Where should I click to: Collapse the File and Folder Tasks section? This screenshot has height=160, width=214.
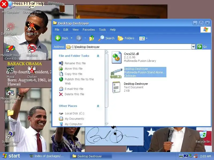tap(98, 56)
